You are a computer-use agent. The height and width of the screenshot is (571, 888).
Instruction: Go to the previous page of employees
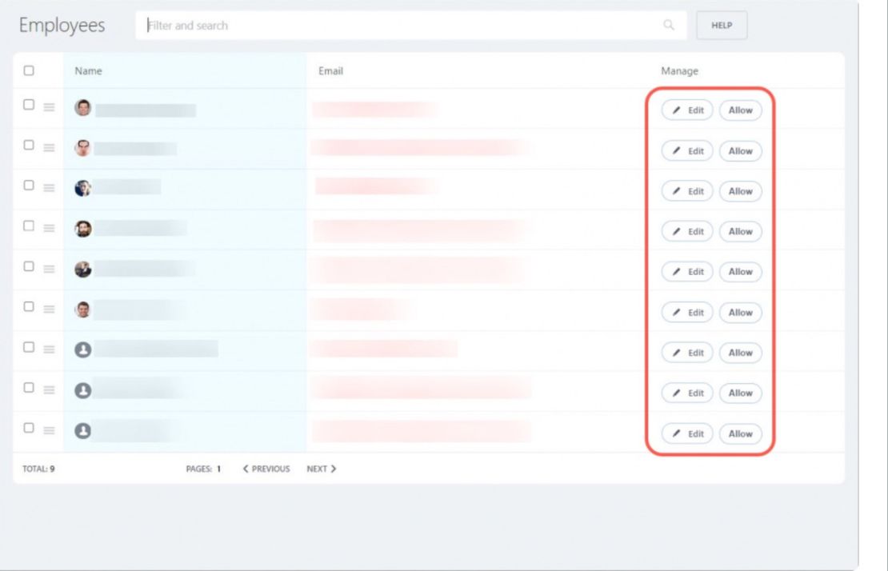(x=266, y=469)
